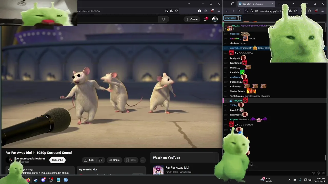
Task: Open the Far Far Away Idol movie thumbnail
Action: pyautogui.click(x=158, y=170)
